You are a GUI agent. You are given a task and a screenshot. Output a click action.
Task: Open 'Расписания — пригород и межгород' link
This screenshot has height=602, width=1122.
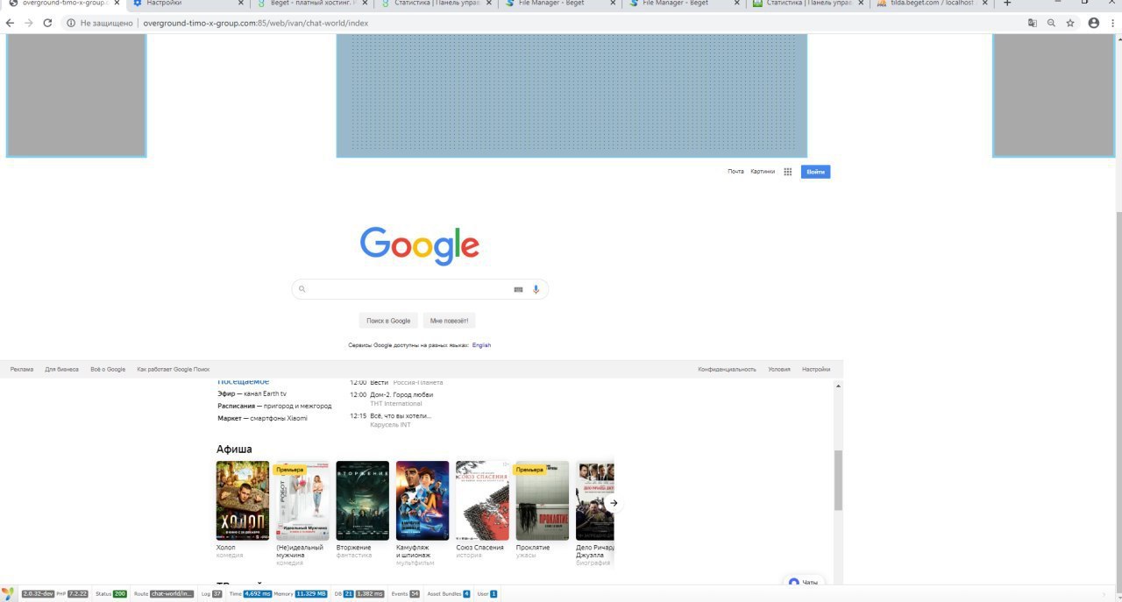[274, 407]
